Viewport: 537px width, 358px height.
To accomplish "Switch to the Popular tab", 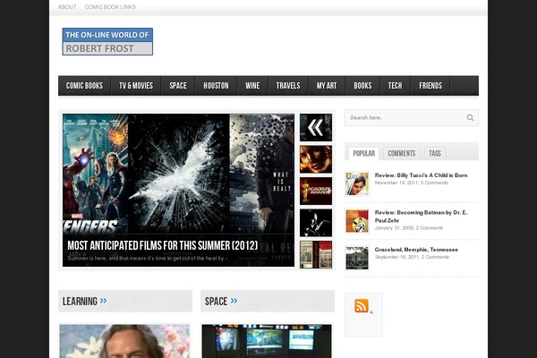I will point(363,153).
